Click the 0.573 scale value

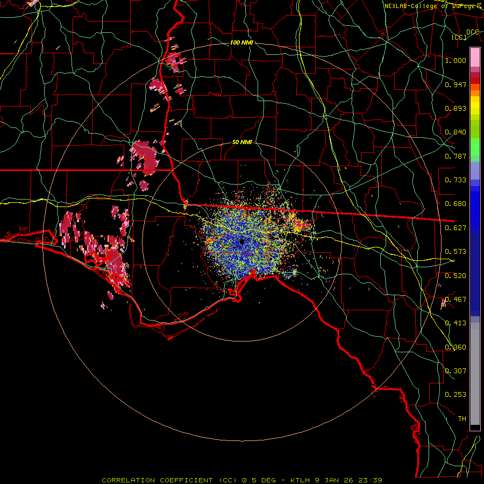[455, 252]
